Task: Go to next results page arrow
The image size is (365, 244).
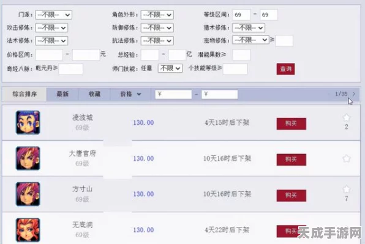Action: 354,94
